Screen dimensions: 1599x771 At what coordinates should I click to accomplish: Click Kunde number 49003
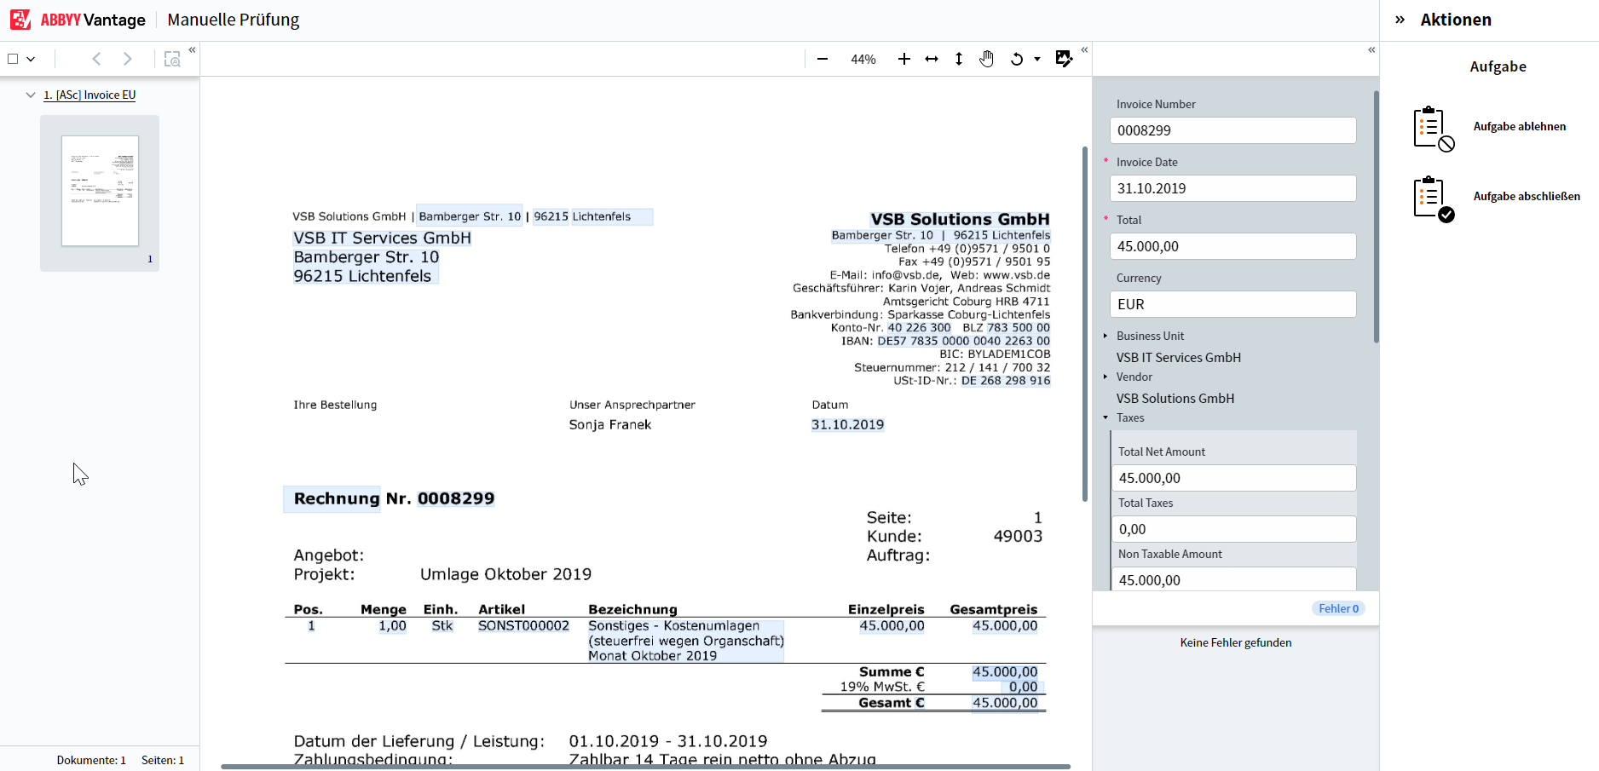pos(1018,536)
